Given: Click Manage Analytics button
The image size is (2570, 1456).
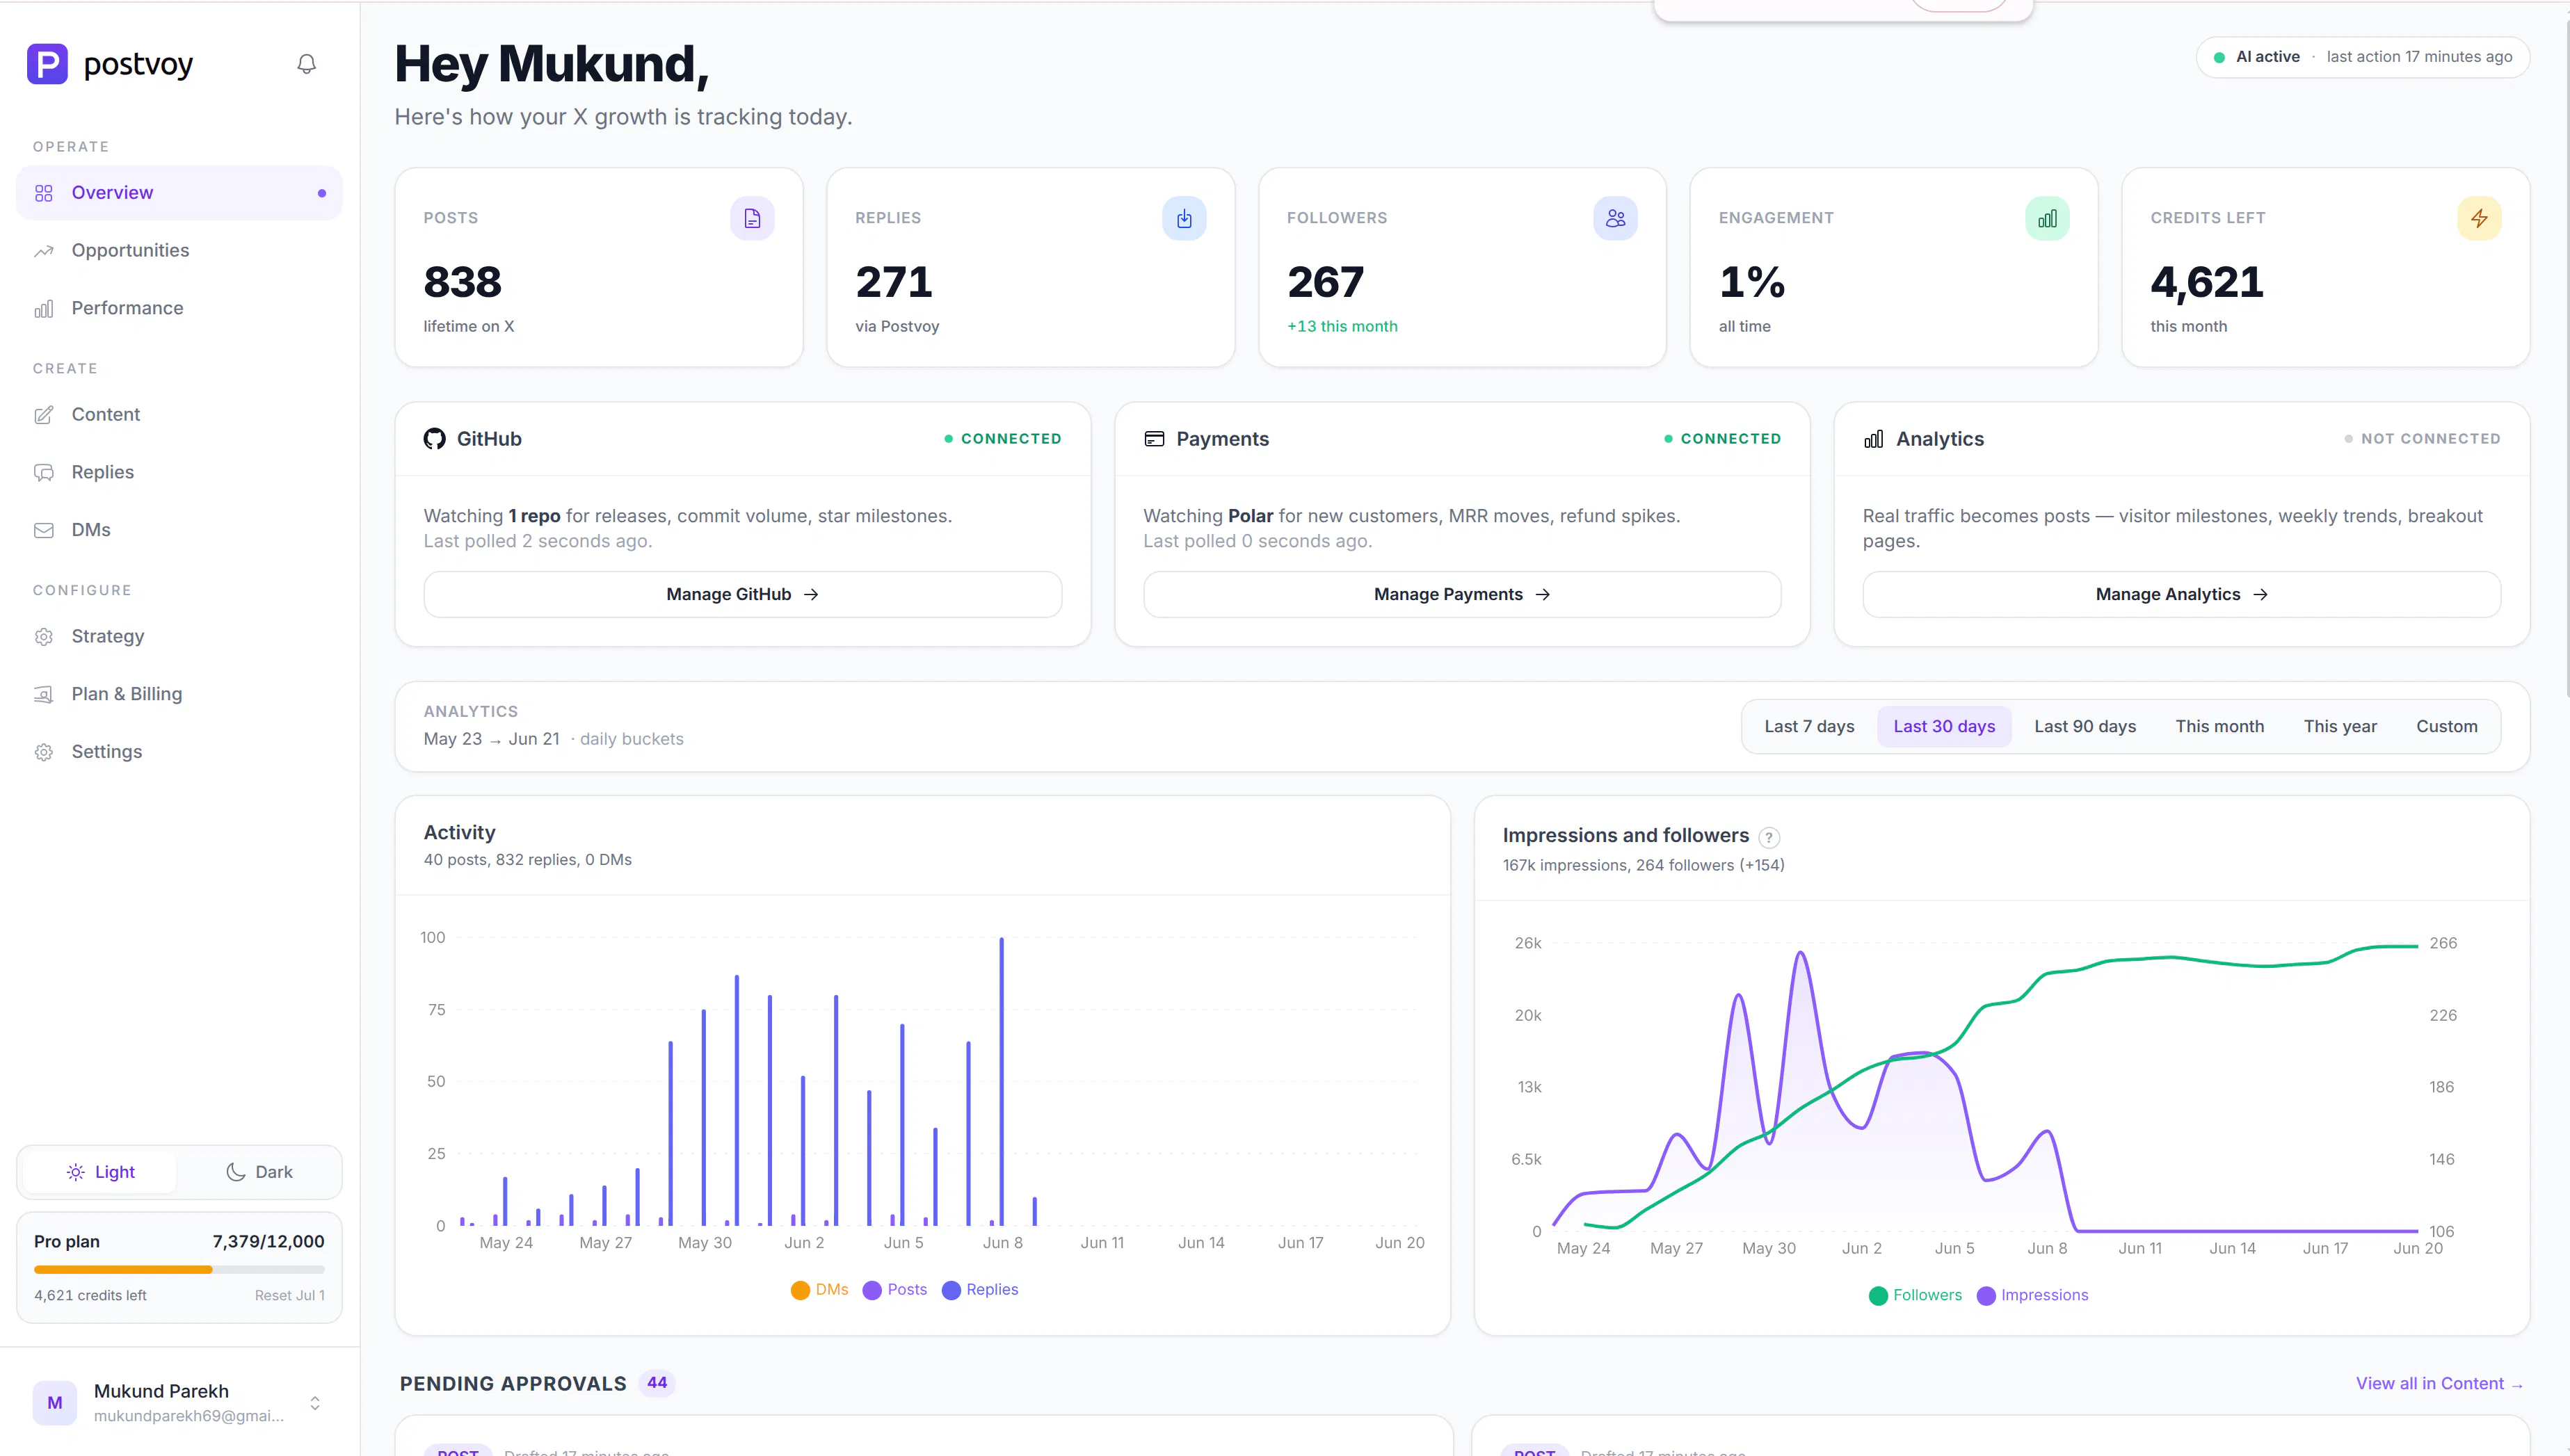Looking at the screenshot, I should [2181, 595].
